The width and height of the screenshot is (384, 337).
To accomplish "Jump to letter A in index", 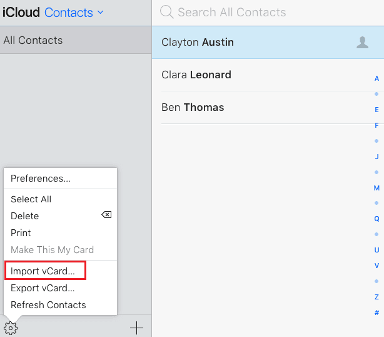I will [x=376, y=78].
